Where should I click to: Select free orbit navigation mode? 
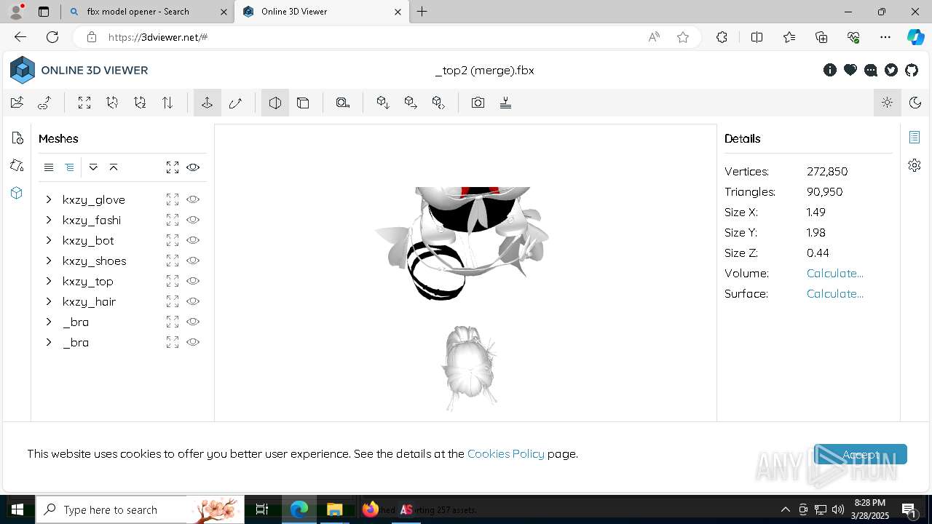pos(235,103)
